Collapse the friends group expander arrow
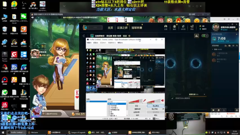The image size is (240, 135). pos(213,49)
